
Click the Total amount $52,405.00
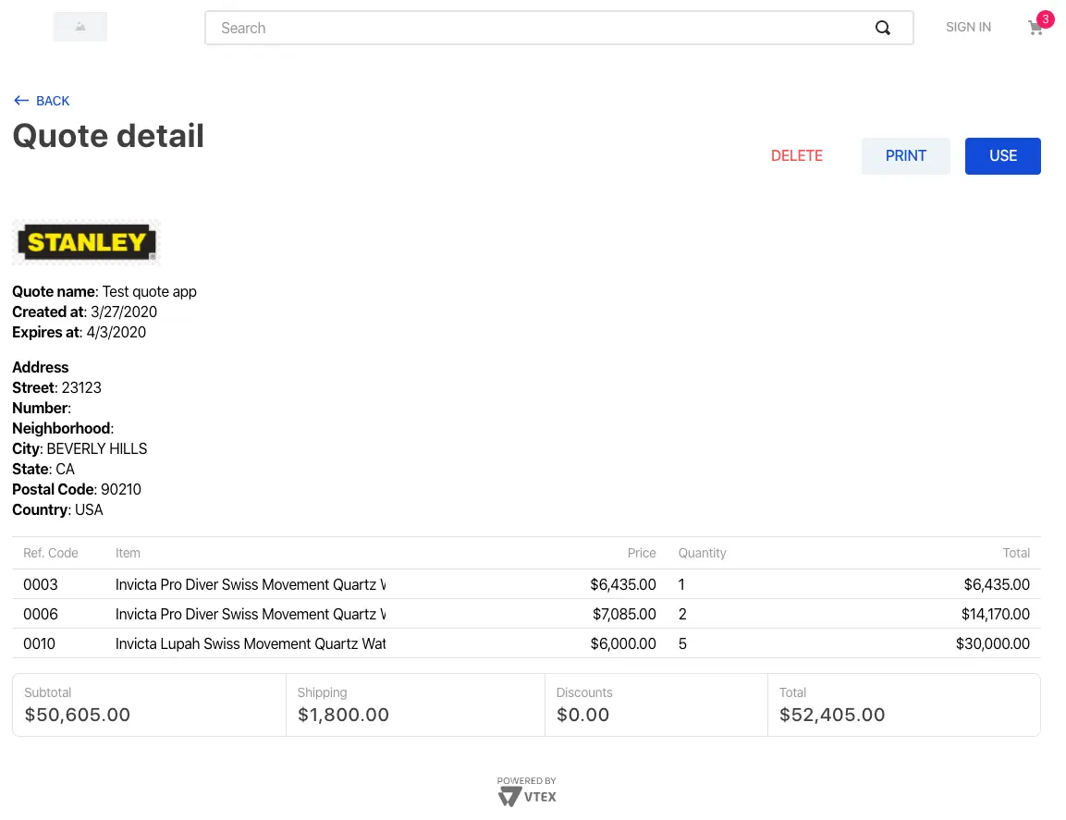click(832, 715)
